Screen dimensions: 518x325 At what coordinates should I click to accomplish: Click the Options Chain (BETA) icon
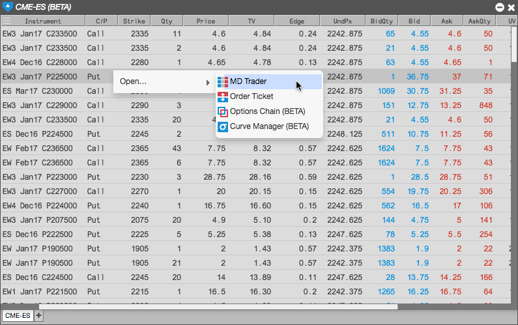[x=223, y=112]
